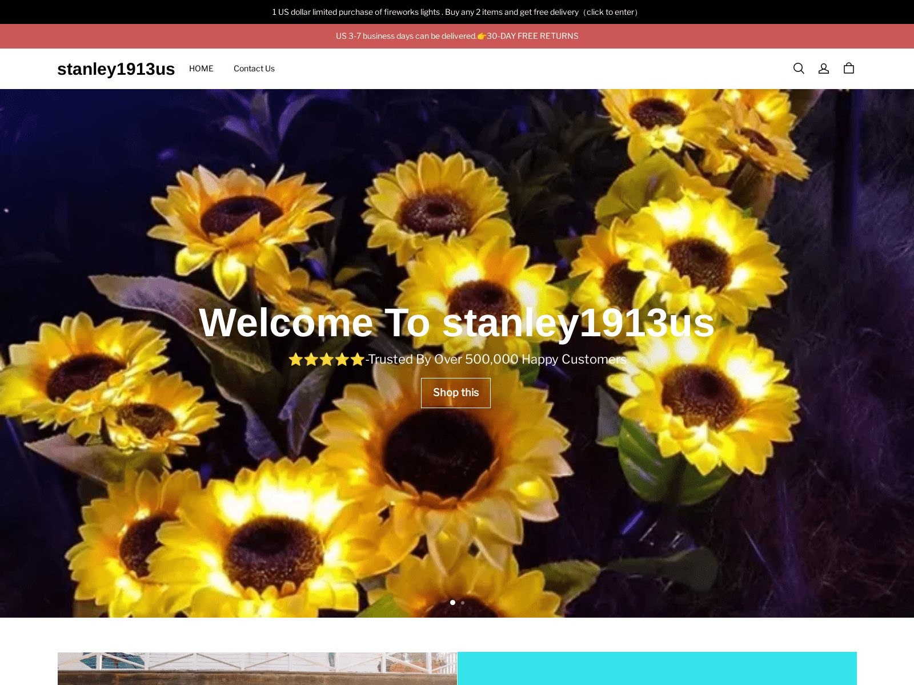Click the cyan colored panel below the banner
The height and width of the screenshot is (685, 914).
tap(657, 668)
